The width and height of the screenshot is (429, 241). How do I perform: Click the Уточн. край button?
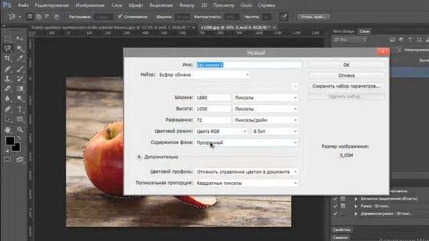click(314, 17)
